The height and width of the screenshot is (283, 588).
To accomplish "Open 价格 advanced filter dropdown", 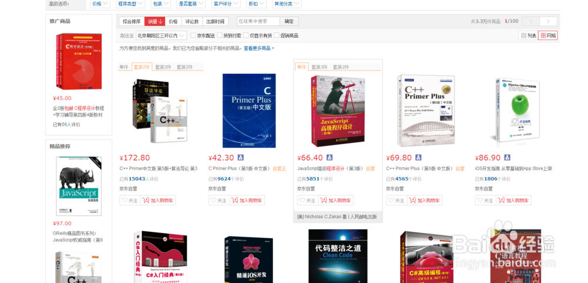I will (x=100, y=4).
